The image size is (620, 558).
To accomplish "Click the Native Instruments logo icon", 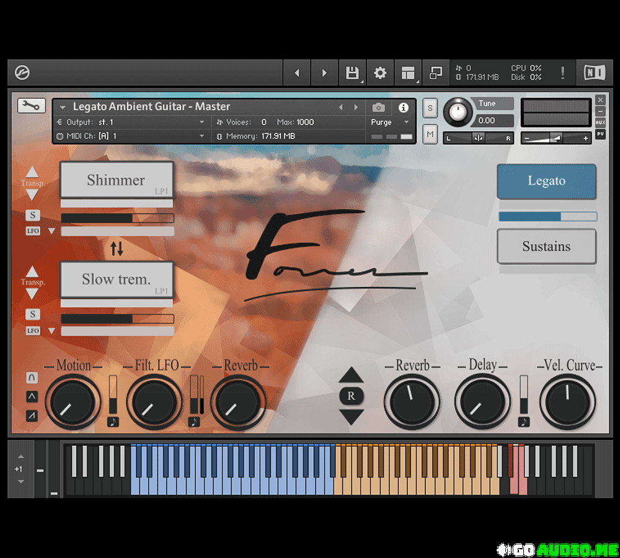I will (594, 73).
